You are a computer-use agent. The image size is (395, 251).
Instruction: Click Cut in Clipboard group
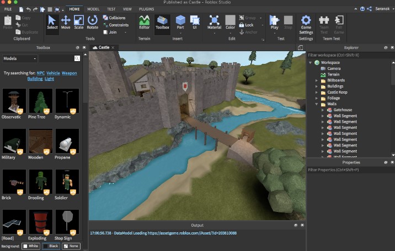pyautogui.click(x=22, y=25)
